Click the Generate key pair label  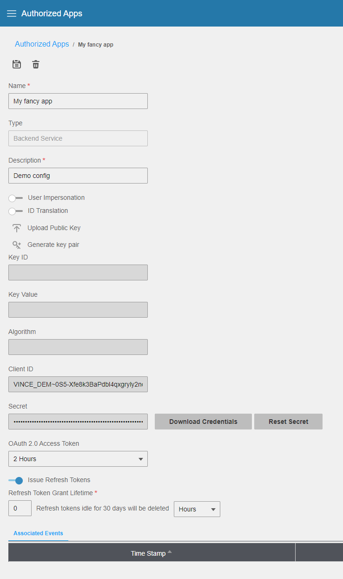click(x=53, y=245)
